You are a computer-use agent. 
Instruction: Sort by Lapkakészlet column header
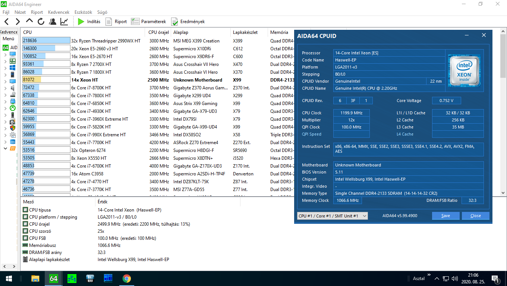tap(249, 32)
